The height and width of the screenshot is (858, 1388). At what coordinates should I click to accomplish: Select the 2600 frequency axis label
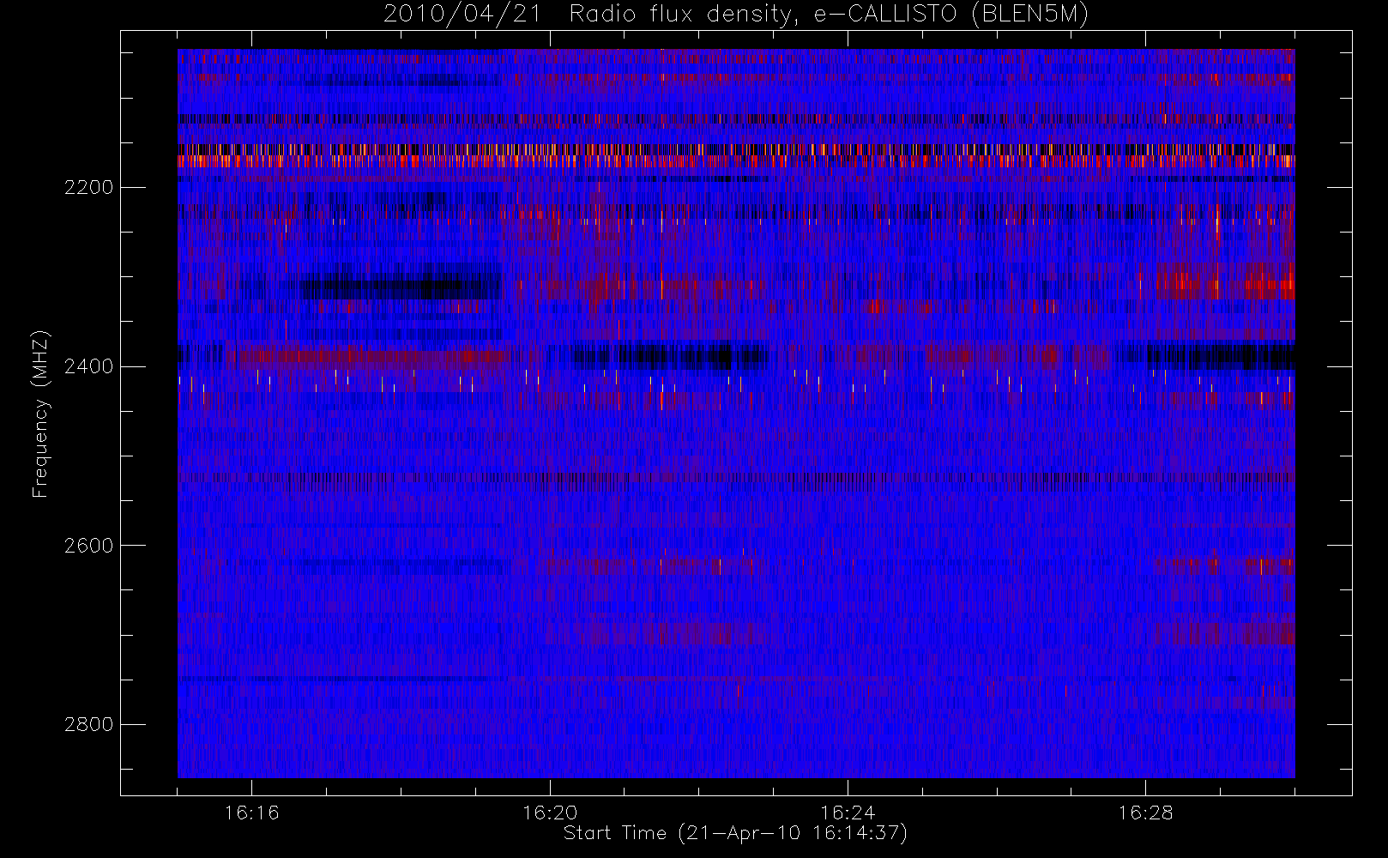88,546
